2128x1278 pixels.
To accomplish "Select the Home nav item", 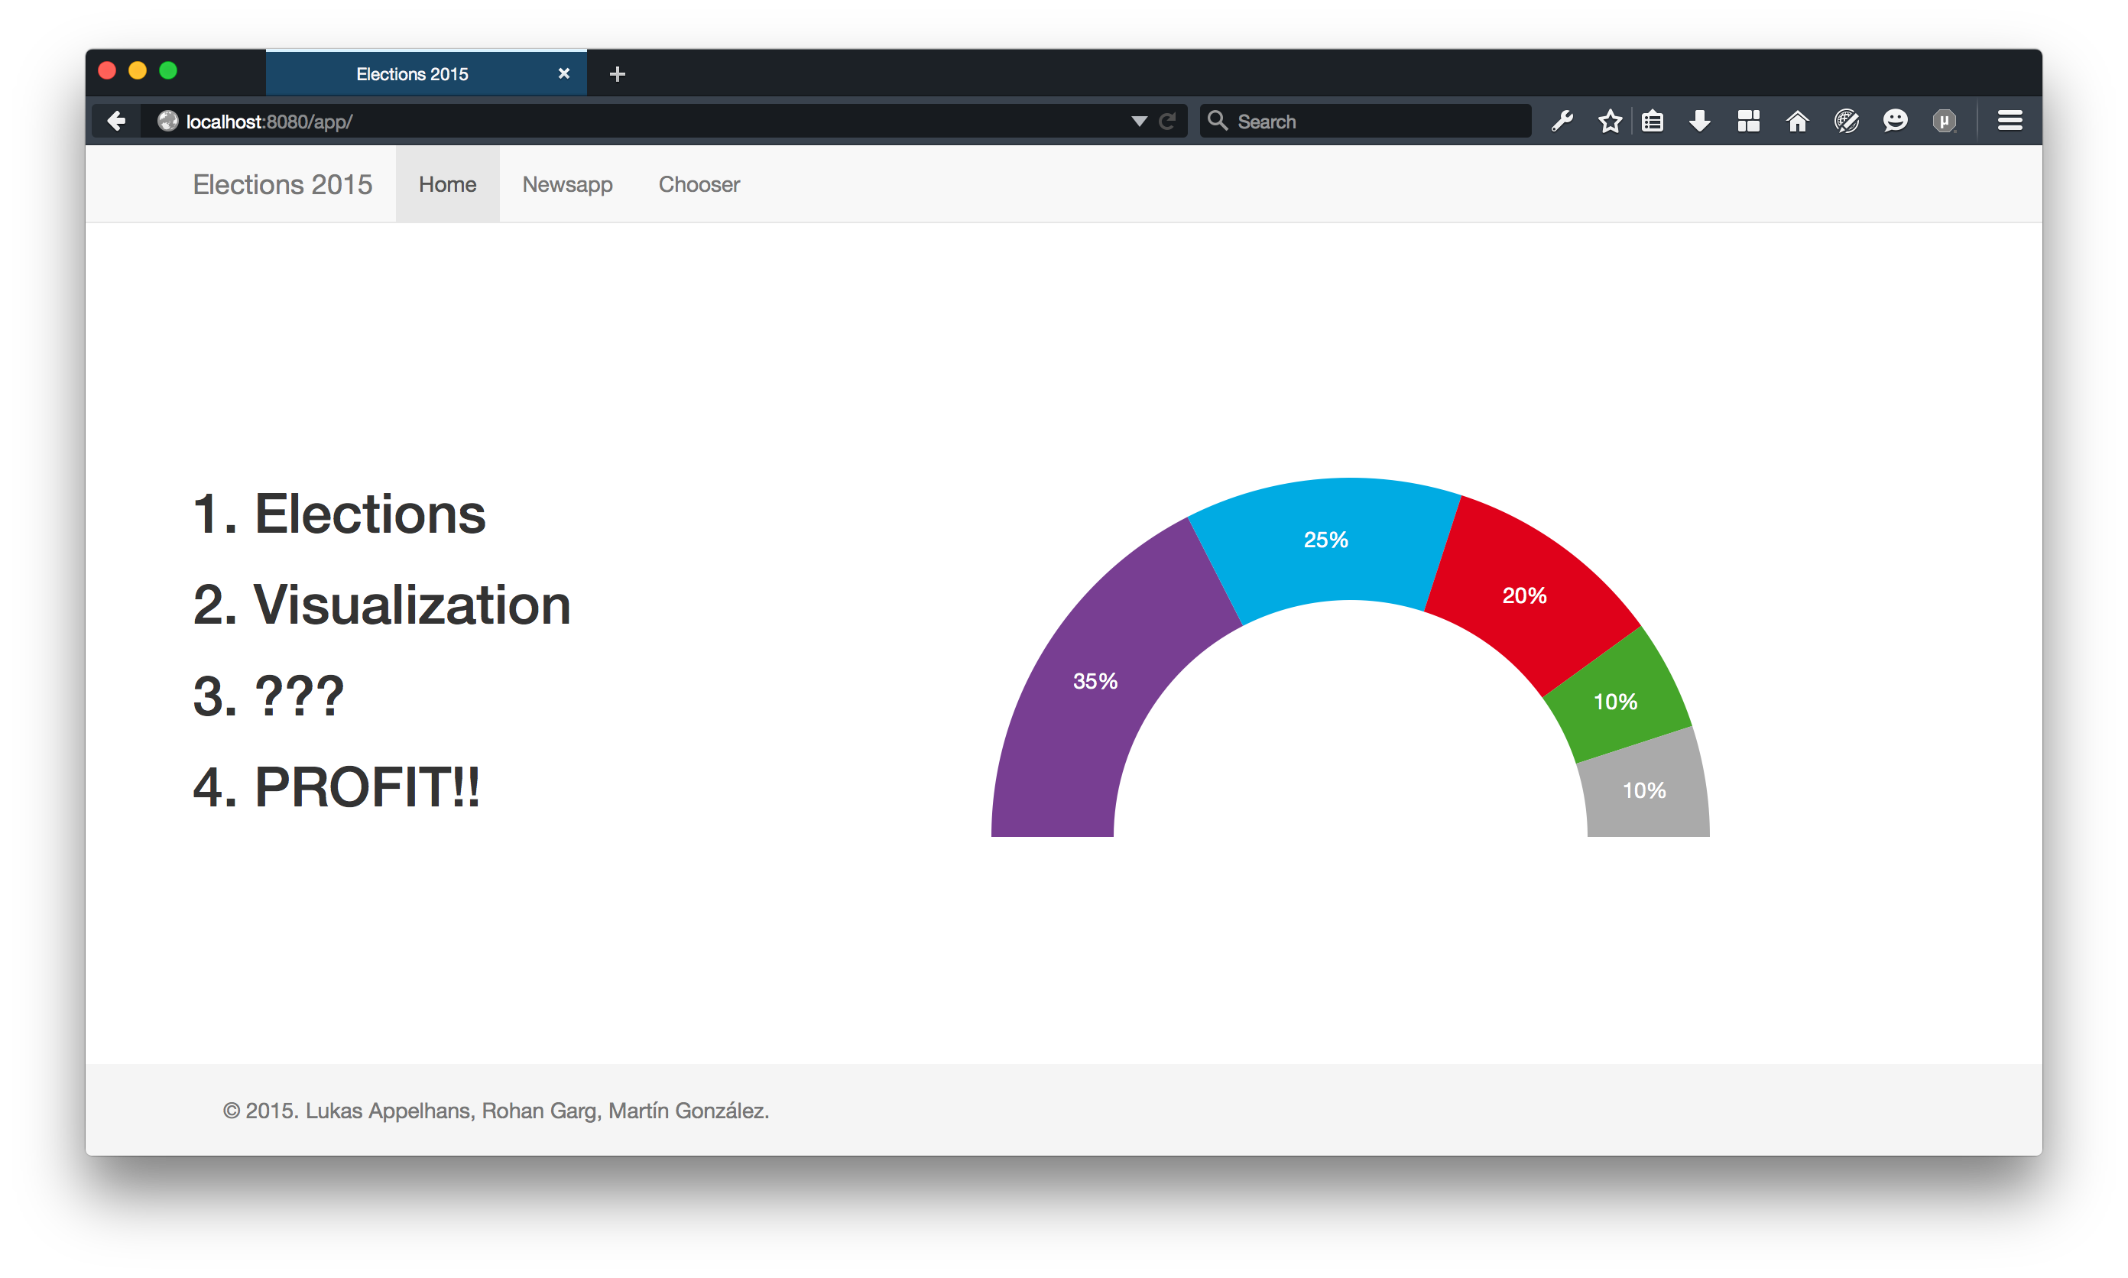I will pyautogui.click(x=447, y=184).
